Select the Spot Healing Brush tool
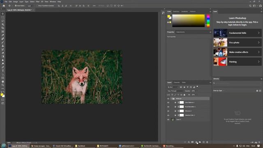 [x=3, y=39]
